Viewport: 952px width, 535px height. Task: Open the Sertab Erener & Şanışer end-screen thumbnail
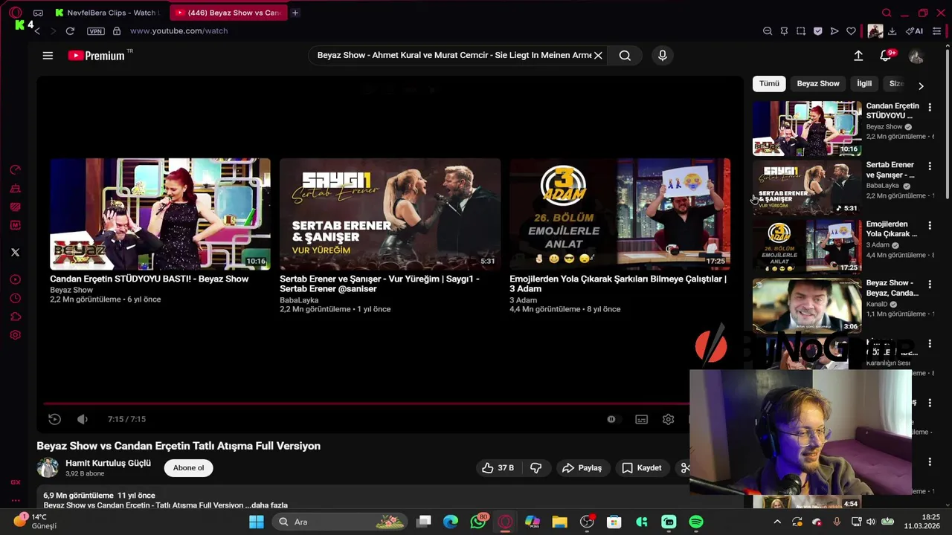[390, 214]
